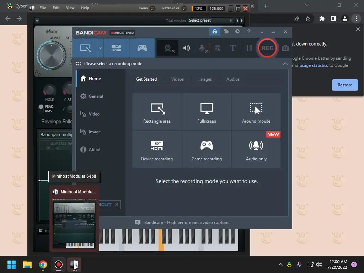Adjust the Mixer WET knob
The image size is (364, 273).
click(x=52, y=55)
